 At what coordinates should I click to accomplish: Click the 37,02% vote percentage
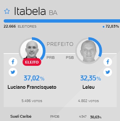click(x=34, y=78)
